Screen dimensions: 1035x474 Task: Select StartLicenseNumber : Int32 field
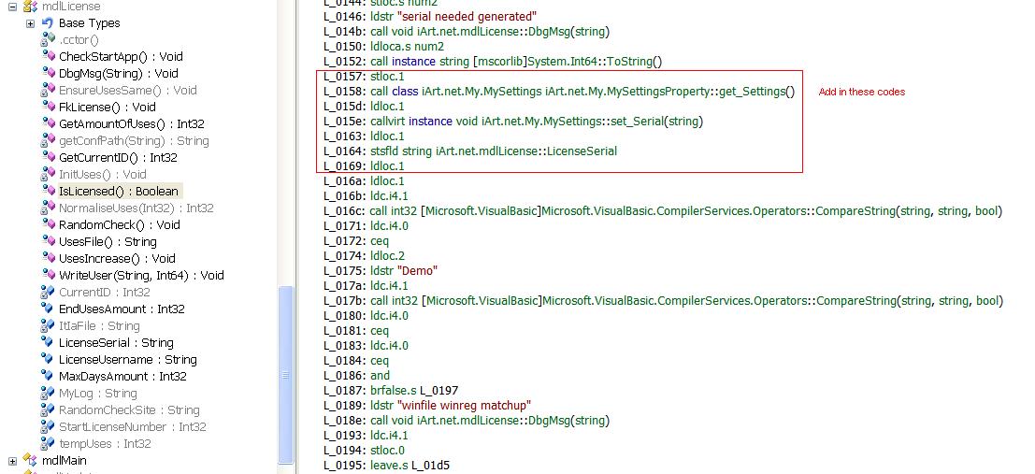[x=133, y=427]
